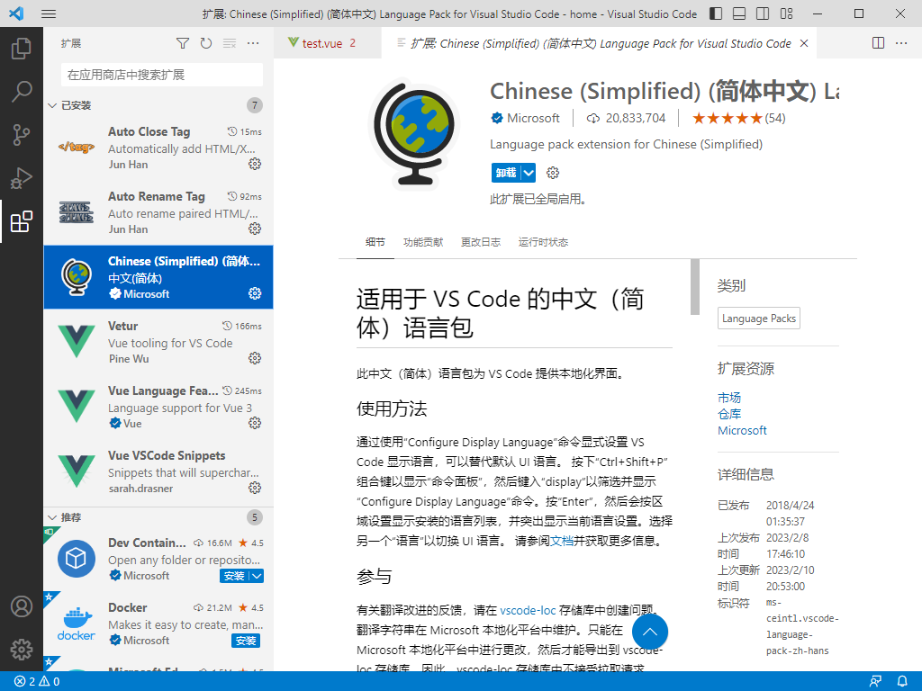The image size is (922, 691).
Task: Split the editor to the right
Action: click(878, 43)
